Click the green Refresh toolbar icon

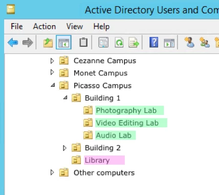pyautogui.click(x=119, y=42)
